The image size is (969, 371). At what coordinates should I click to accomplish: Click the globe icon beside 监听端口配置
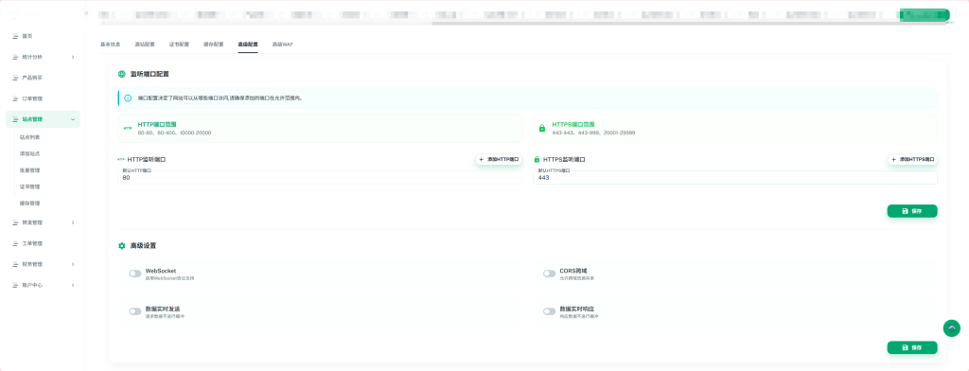point(122,74)
